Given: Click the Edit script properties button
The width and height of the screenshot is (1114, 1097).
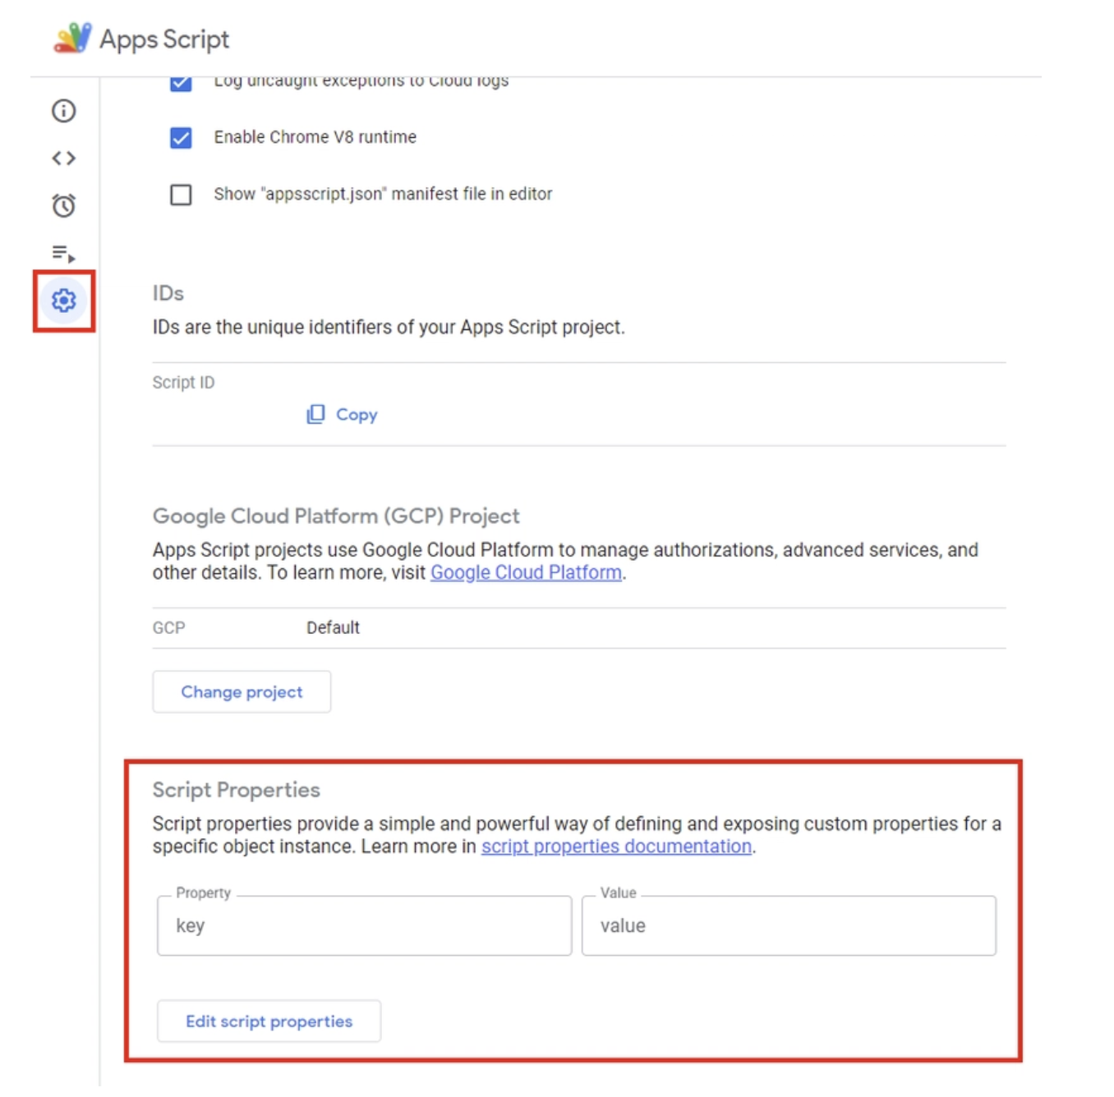Looking at the screenshot, I should click(x=269, y=1021).
